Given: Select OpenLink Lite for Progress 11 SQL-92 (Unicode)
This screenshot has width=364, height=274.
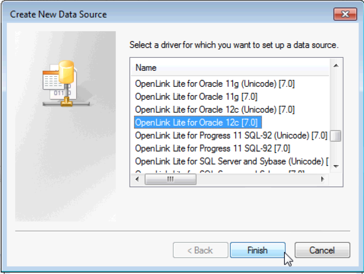Looking at the screenshot, I should coord(231,135).
